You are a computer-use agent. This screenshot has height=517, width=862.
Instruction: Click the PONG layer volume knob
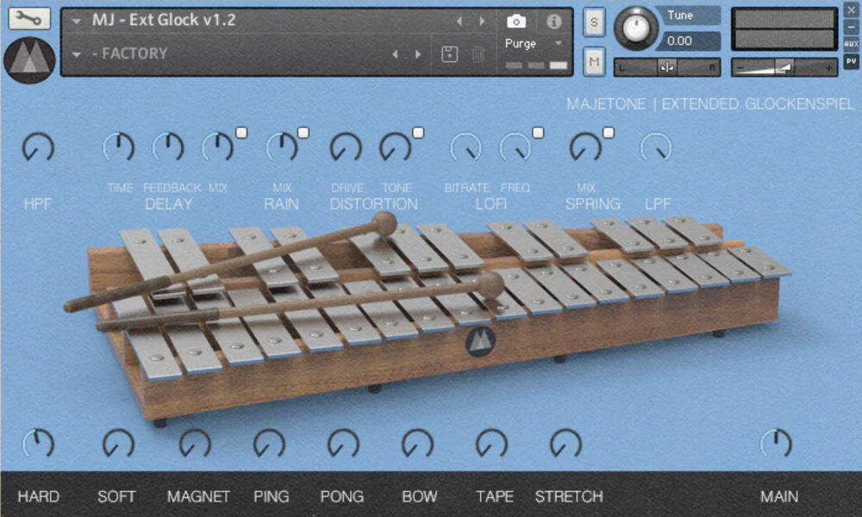click(x=344, y=444)
